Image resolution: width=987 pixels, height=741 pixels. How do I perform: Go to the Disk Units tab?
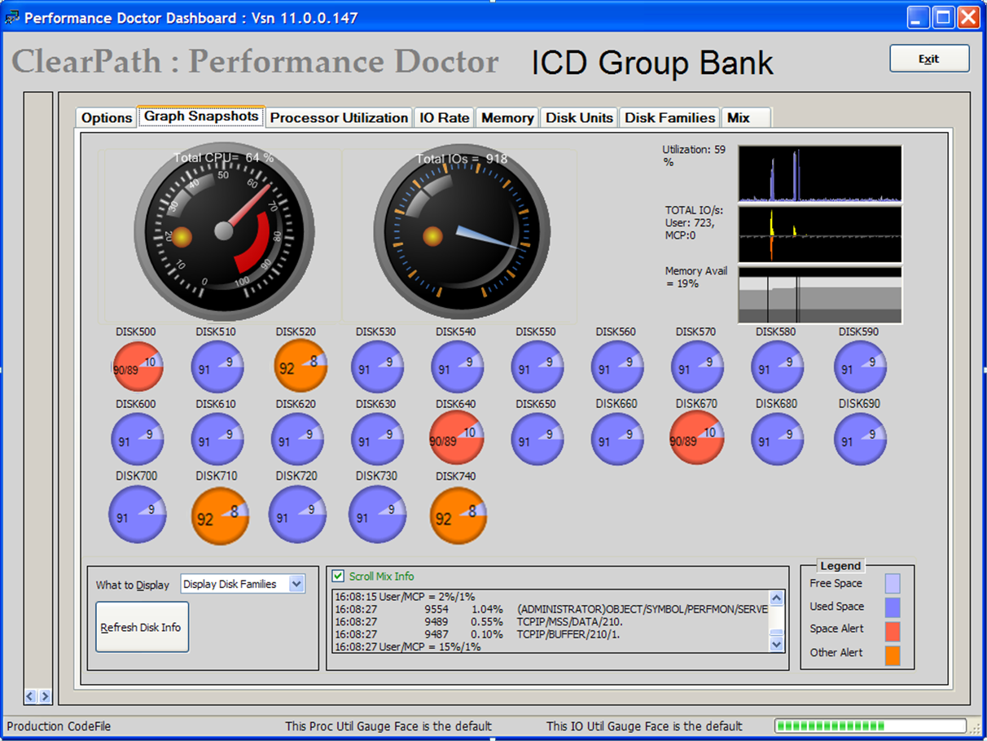[579, 118]
